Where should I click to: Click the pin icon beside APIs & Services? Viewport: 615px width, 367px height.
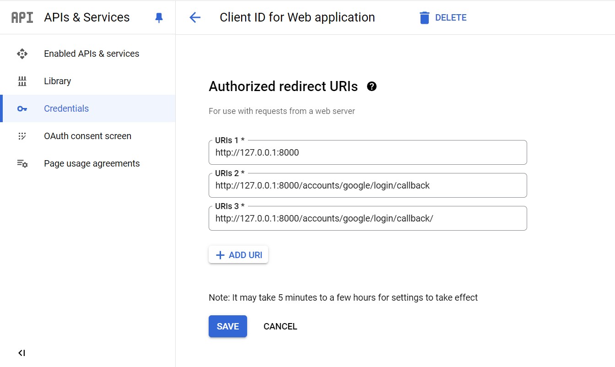(159, 17)
